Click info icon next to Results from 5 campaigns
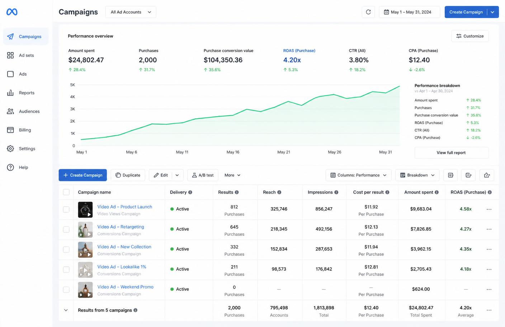505x327 pixels. pyautogui.click(x=136, y=310)
